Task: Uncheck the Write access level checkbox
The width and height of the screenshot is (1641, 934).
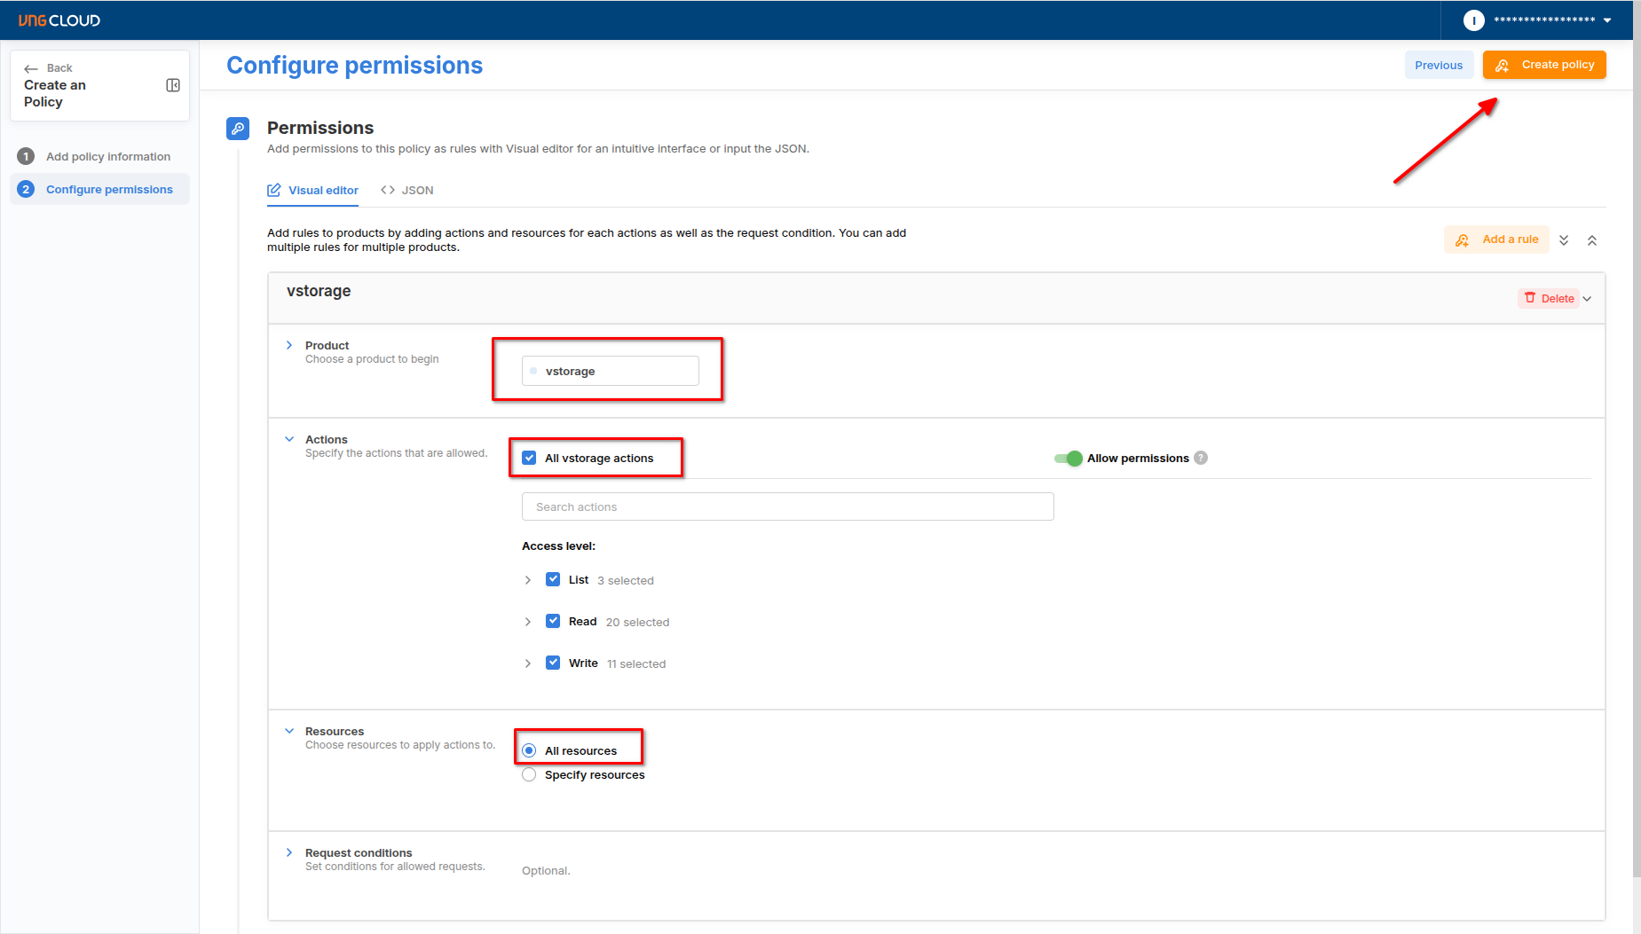Action: tap(553, 663)
